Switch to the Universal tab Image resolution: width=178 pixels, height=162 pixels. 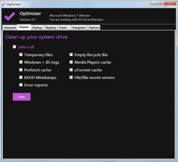(10, 28)
